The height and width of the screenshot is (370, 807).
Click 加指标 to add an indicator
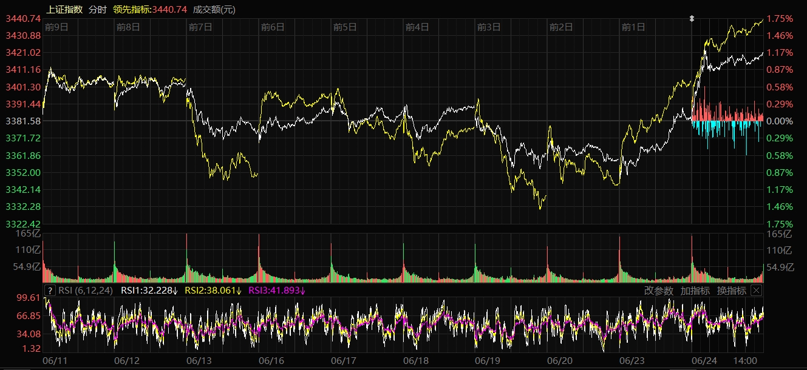click(x=695, y=291)
